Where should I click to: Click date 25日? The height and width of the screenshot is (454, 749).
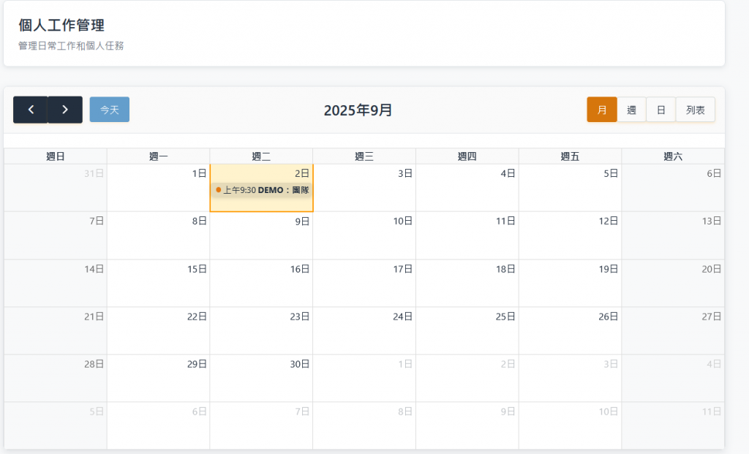505,317
